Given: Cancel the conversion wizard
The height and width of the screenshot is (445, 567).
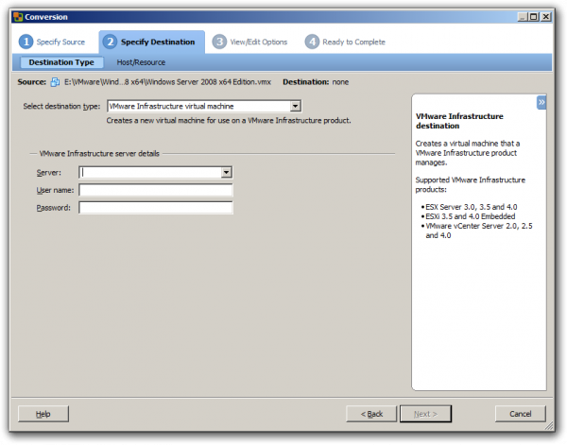Looking at the screenshot, I should (521, 414).
